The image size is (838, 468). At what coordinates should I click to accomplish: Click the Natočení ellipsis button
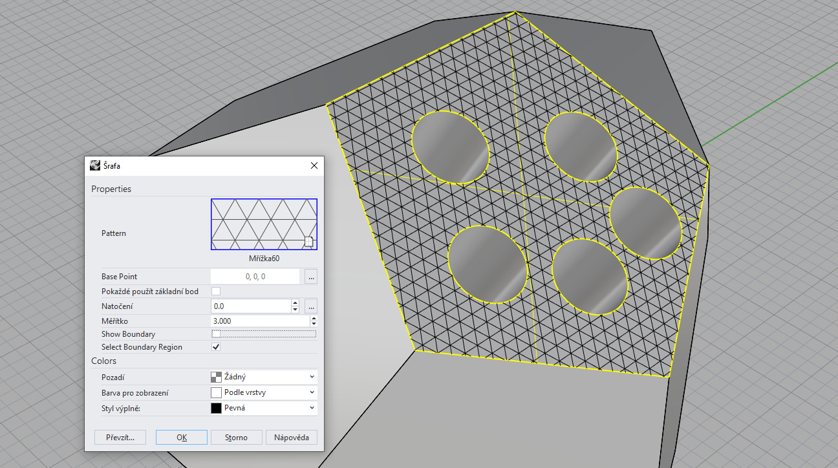coord(311,306)
